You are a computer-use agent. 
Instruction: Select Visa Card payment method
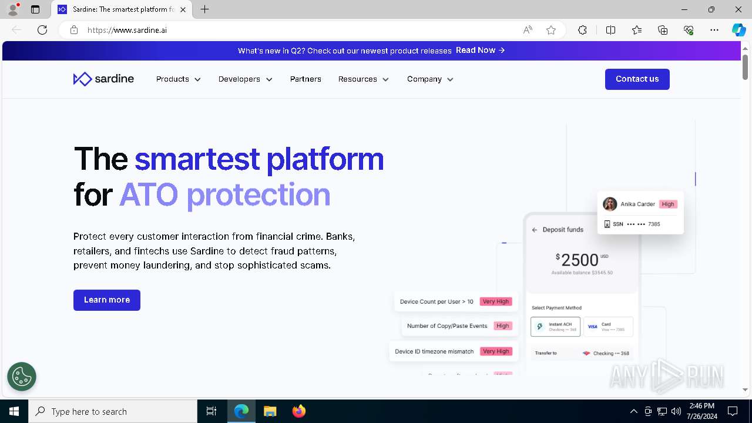tap(608, 327)
